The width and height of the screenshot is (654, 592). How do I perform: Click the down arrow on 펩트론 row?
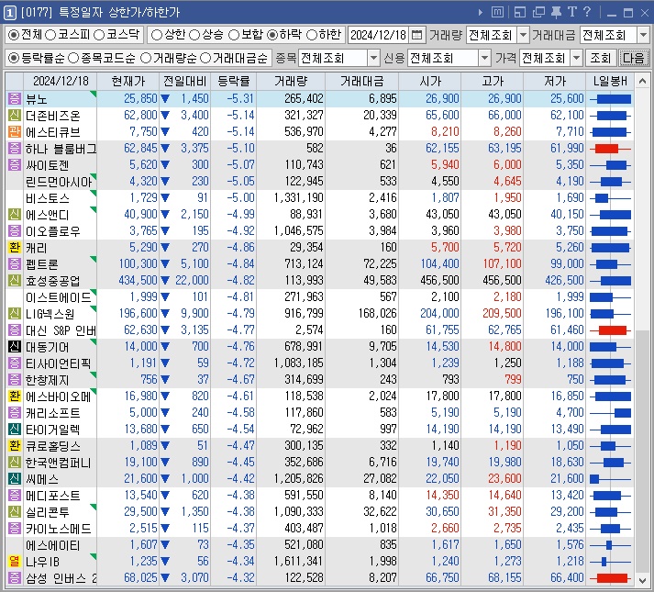point(165,264)
